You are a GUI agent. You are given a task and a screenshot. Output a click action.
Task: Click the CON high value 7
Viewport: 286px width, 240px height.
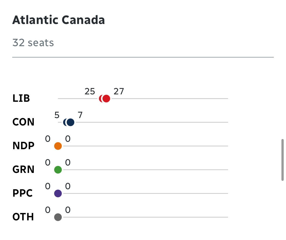click(x=80, y=115)
